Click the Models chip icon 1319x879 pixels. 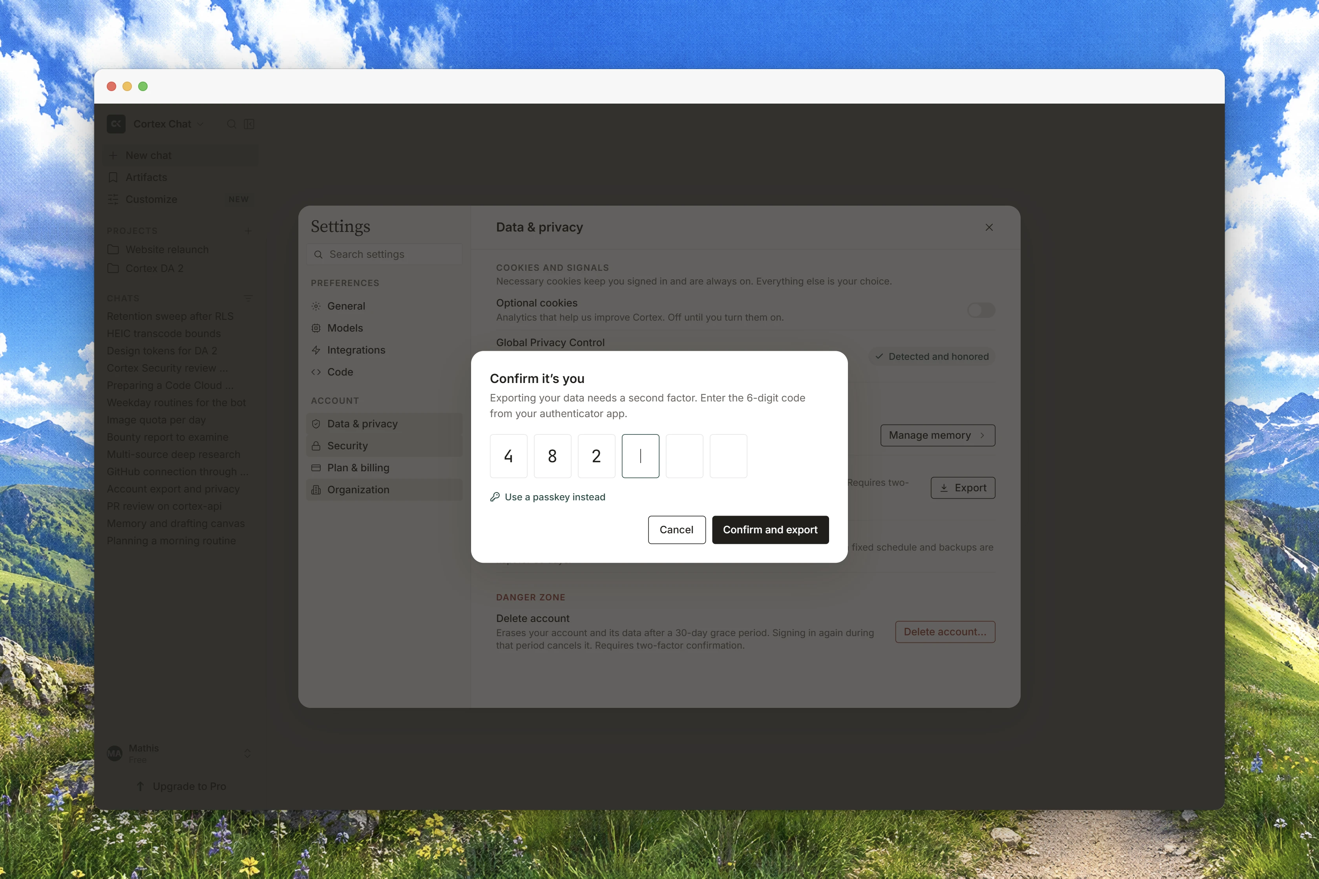(x=316, y=328)
